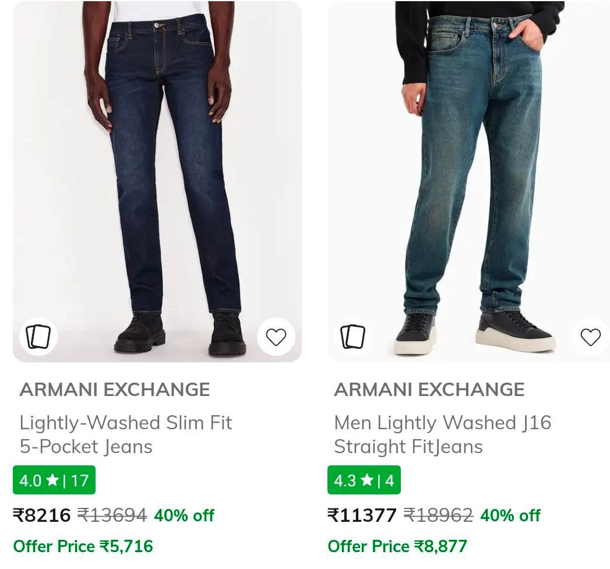Select the ARMANI EXCHANGE brand name on the right card
610x569 pixels.
click(x=429, y=389)
